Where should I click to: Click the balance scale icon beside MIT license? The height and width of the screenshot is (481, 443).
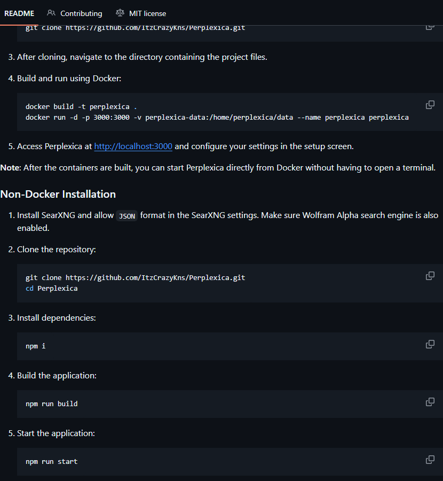120,13
